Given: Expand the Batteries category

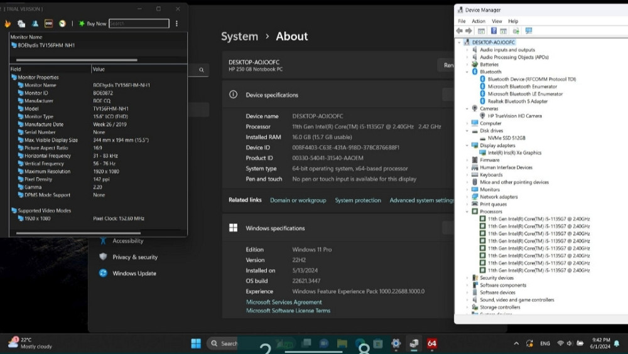Looking at the screenshot, I should click(467, 65).
